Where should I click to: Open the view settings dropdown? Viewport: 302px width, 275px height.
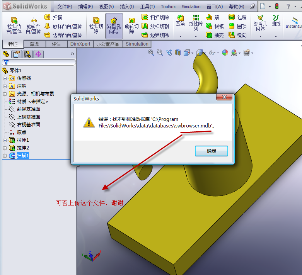point(252,53)
